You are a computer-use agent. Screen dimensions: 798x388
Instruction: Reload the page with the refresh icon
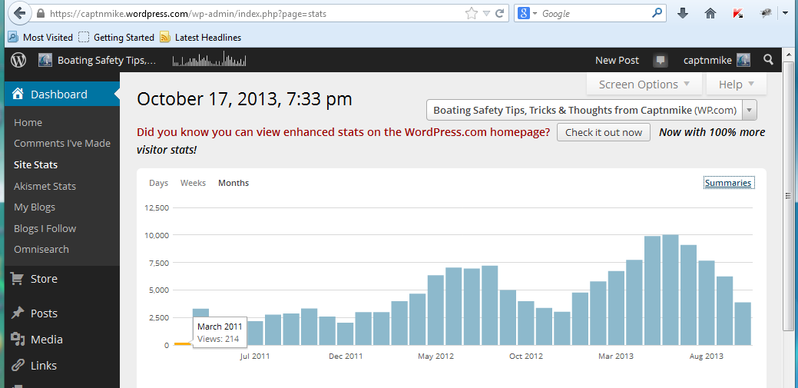pos(500,13)
